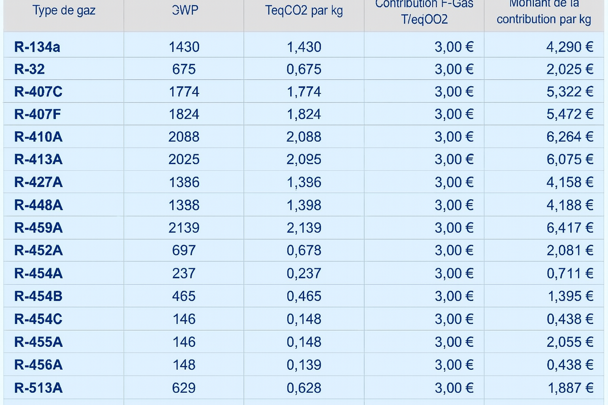
Task: Select the GWP cell showing 2139
Action: tap(184, 228)
